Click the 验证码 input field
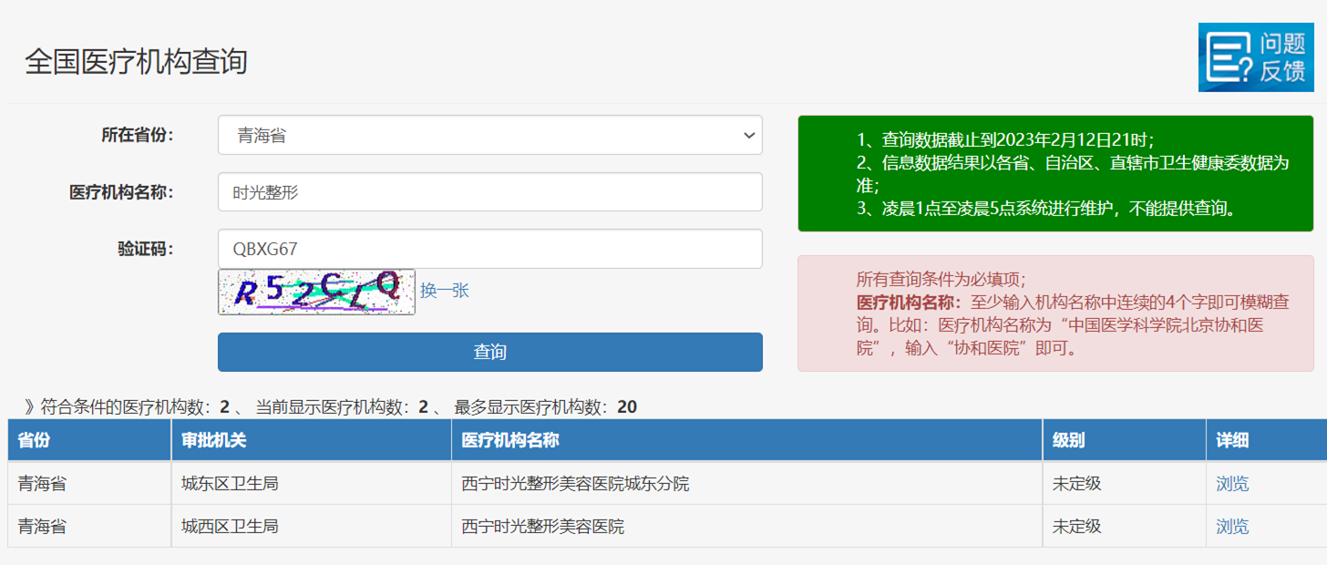Viewport: 1327px width, 565px height. pyautogui.click(x=489, y=249)
